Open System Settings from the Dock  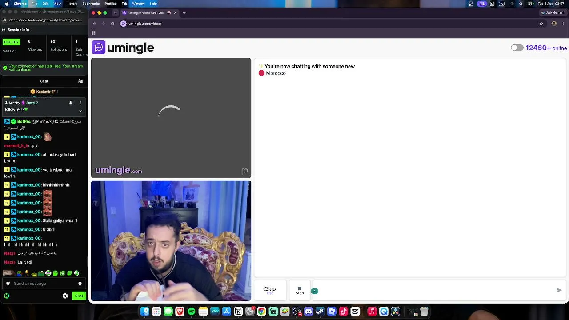pyautogui.click(x=250, y=312)
